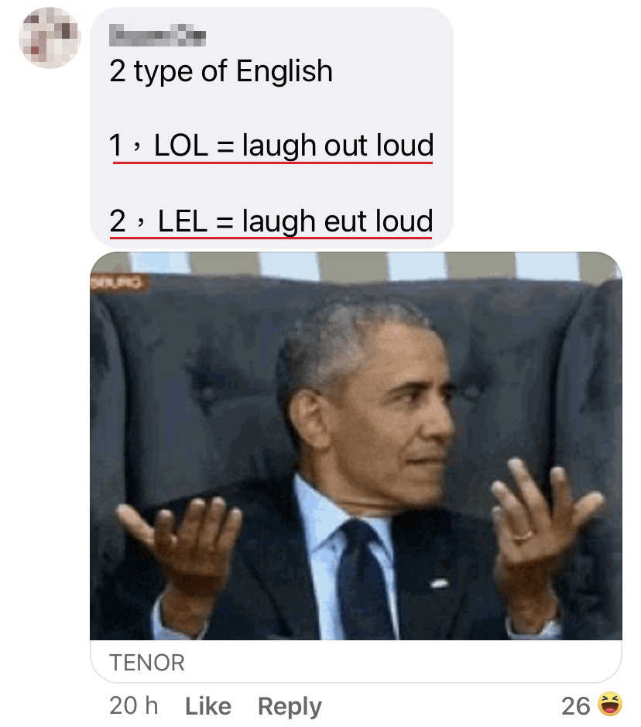
Task: Select the "2 type of English" line
Action: pyautogui.click(x=221, y=71)
